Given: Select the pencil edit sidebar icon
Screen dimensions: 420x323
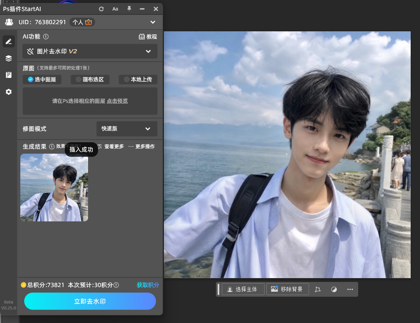Looking at the screenshot, I should [8, 41].
